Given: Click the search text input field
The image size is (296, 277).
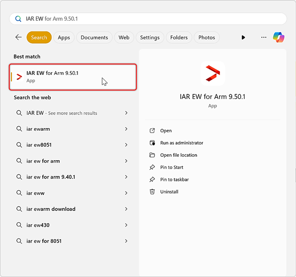Looking at the screenshot, I should pos(148,19).
